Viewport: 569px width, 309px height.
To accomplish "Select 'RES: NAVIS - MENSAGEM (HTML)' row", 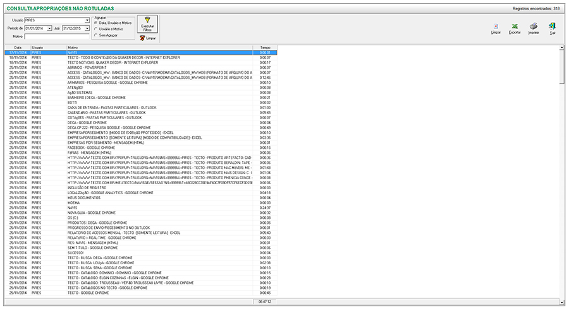I will point(141,243).
